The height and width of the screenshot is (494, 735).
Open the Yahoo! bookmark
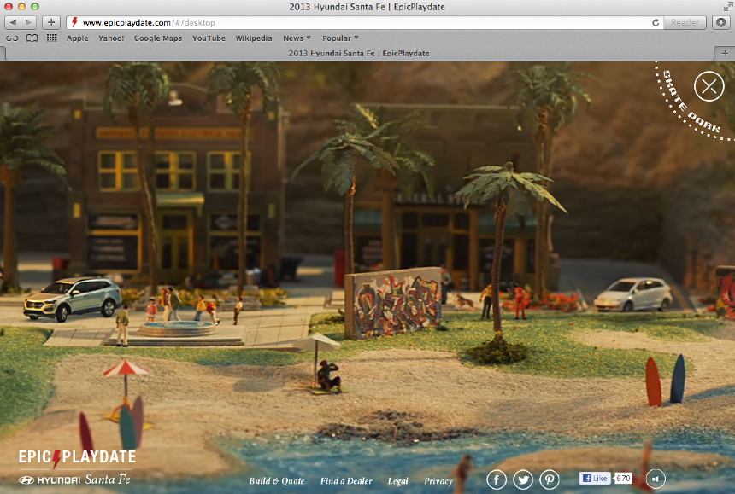pyautogui.click(x=111, y=38)
